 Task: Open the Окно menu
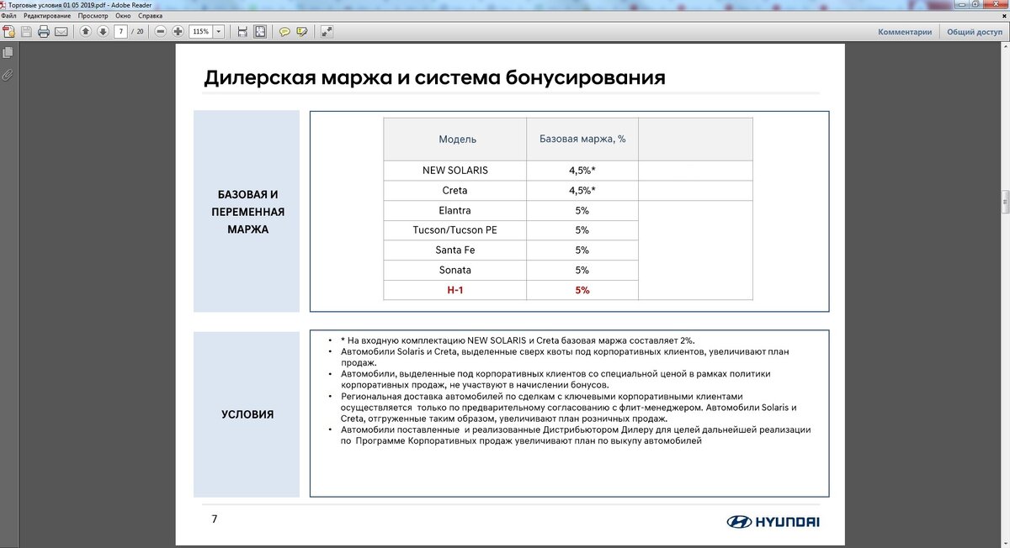coord(123,16)
